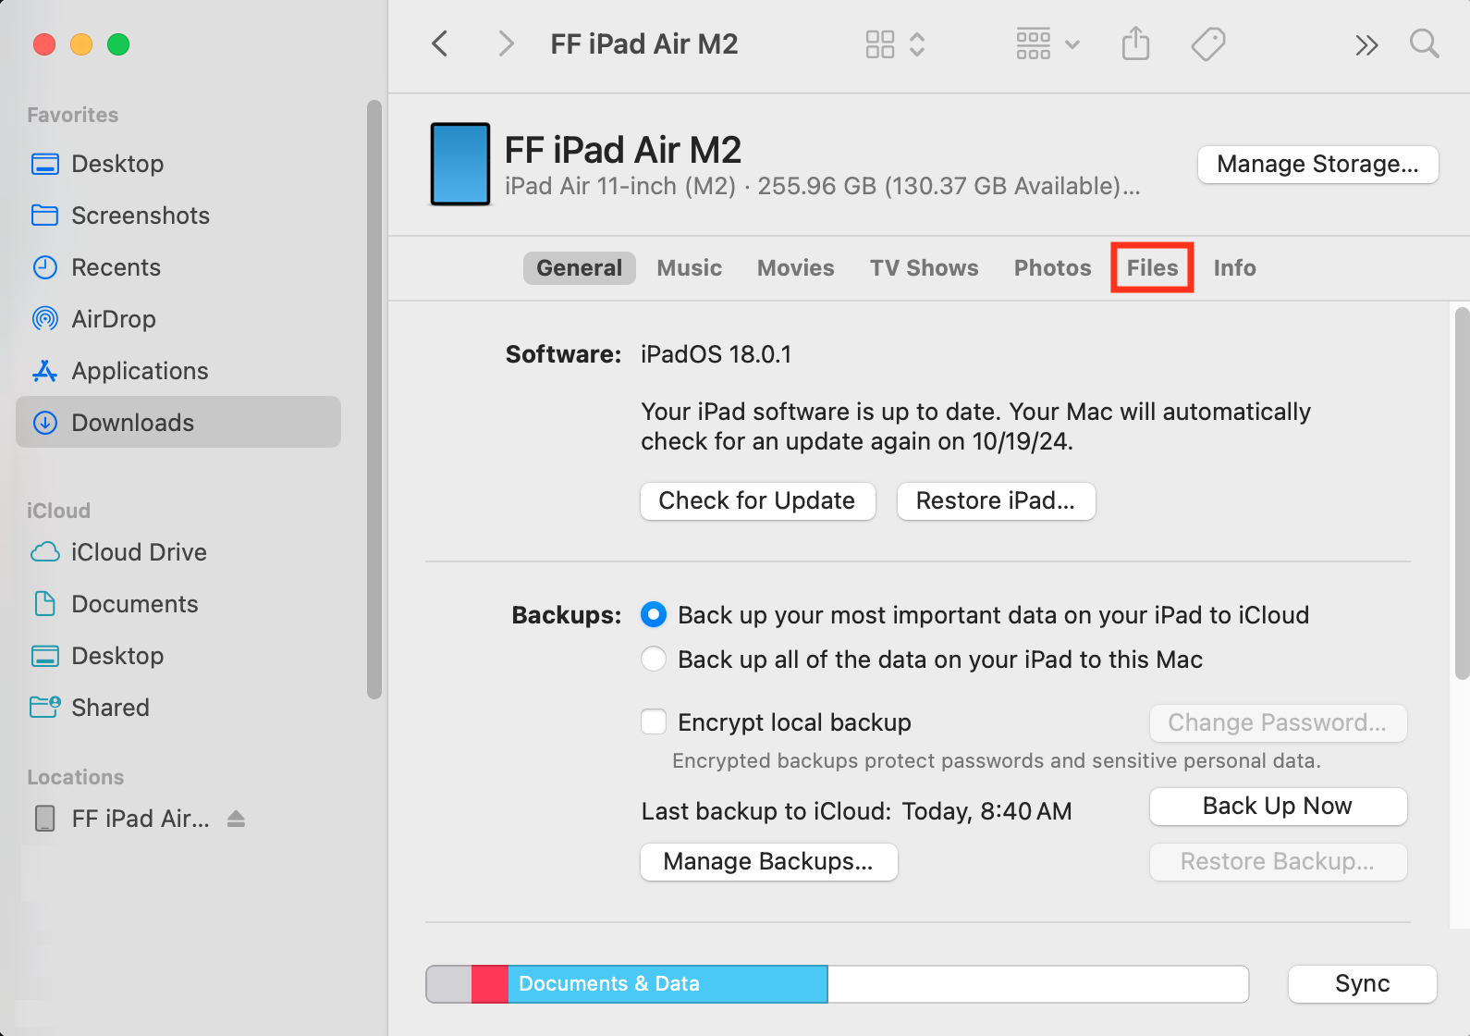
Task: Click the iPad Air 11-inch capacity text
Action: (x=823, y=187)
